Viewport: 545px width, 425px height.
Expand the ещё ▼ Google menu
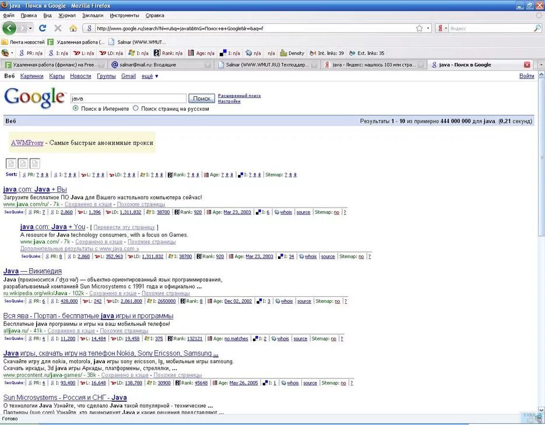[x=150, y=76]
